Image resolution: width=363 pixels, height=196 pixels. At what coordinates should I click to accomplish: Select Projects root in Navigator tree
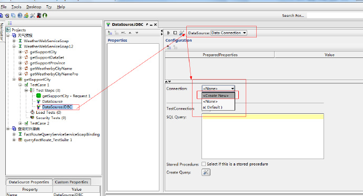click(19, 30)
